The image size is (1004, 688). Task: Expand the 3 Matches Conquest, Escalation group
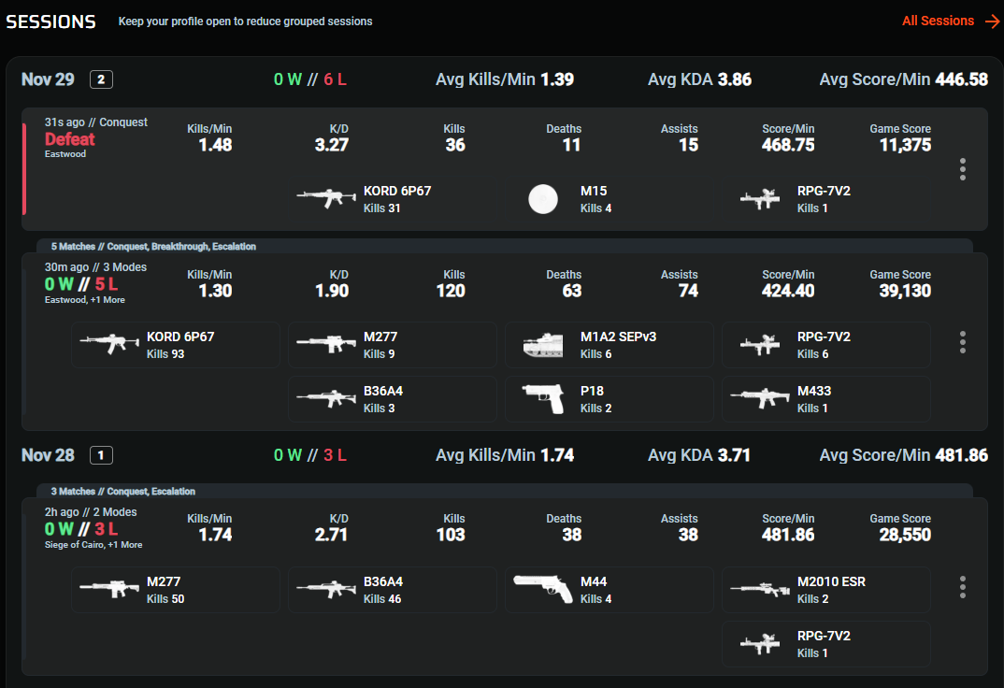tap(505, 492)
